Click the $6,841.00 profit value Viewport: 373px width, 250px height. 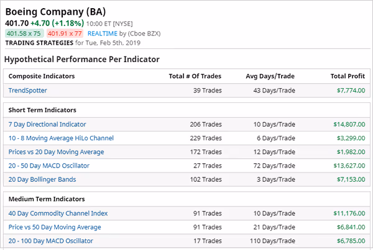click(351, 227)
